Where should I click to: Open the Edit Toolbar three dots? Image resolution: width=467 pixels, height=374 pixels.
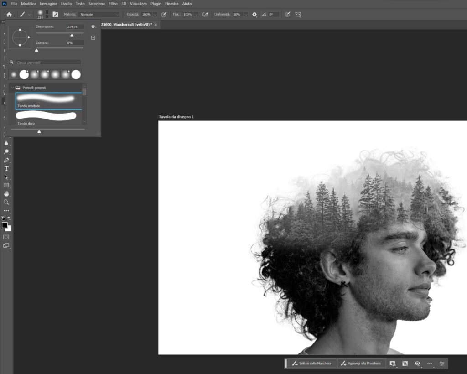[x=6, y=211]
